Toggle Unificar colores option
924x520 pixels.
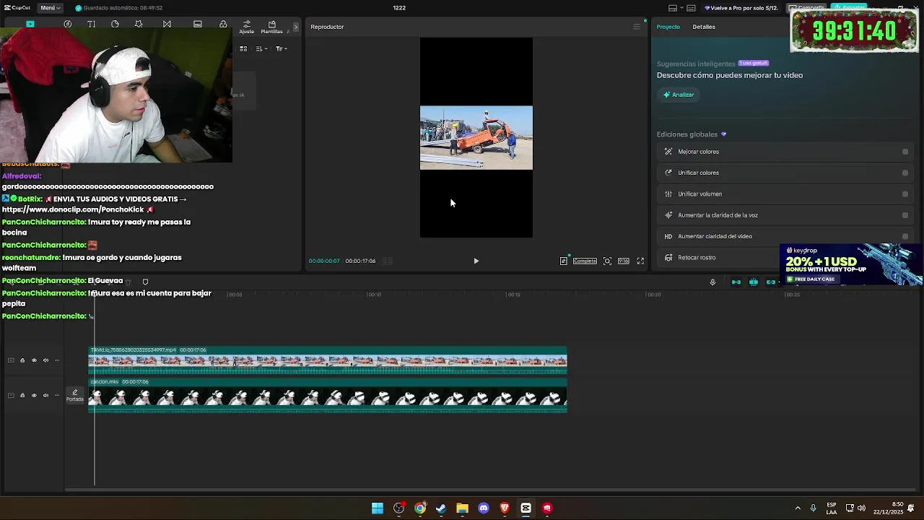coord(905,173)
